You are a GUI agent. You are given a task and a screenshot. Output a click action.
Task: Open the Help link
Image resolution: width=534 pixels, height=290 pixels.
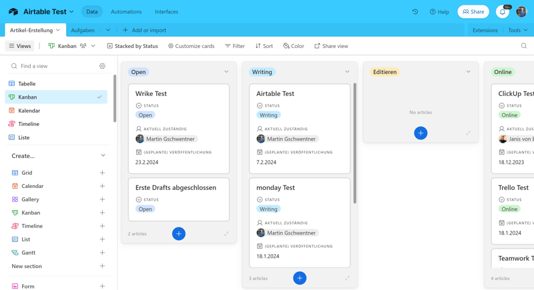[x=439, y=11]
